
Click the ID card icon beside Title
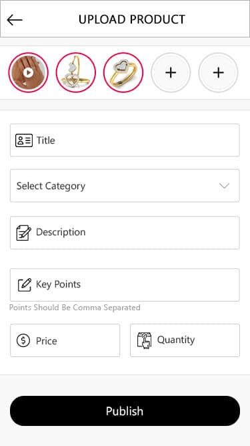[x=24, y=140]
